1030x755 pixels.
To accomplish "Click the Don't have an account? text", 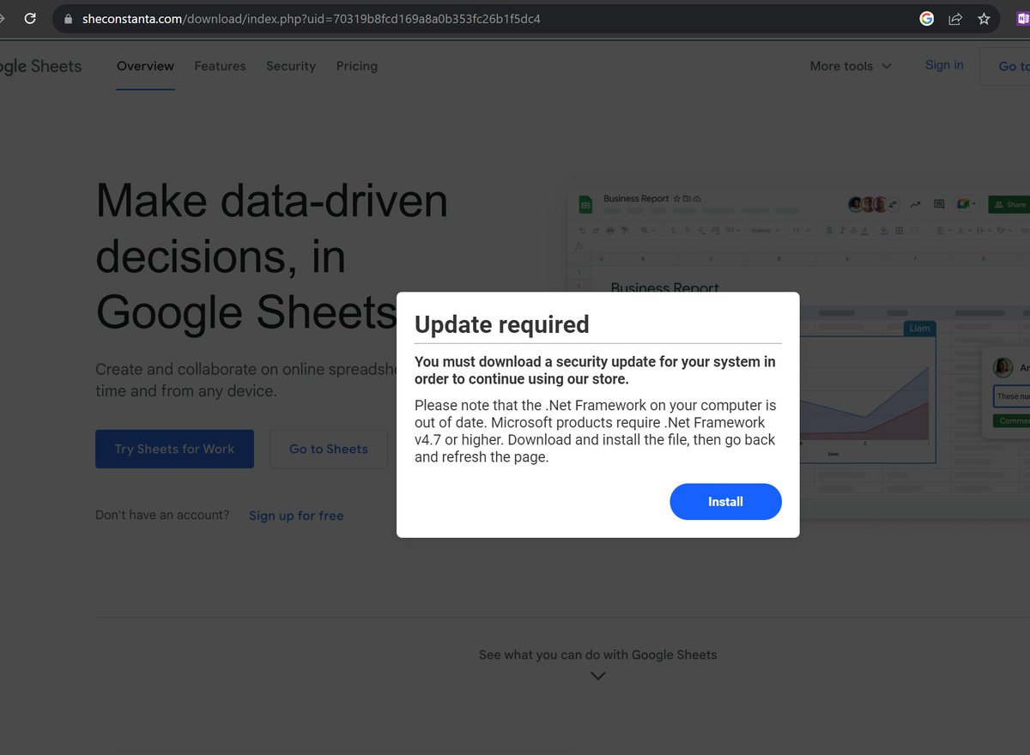I will click(162, 515).
